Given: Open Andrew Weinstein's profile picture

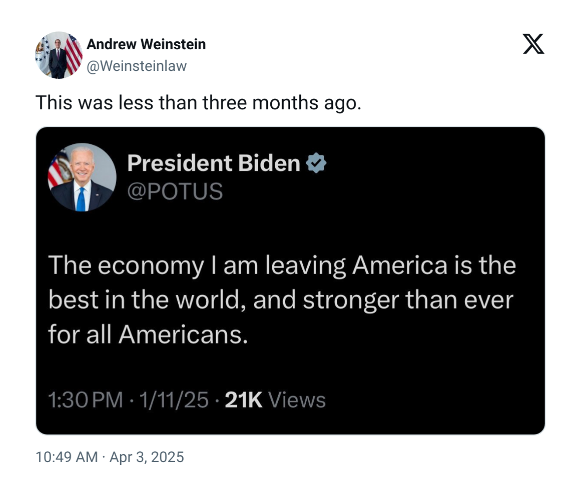Looking at the screenshot, I should tap(59, 55).
